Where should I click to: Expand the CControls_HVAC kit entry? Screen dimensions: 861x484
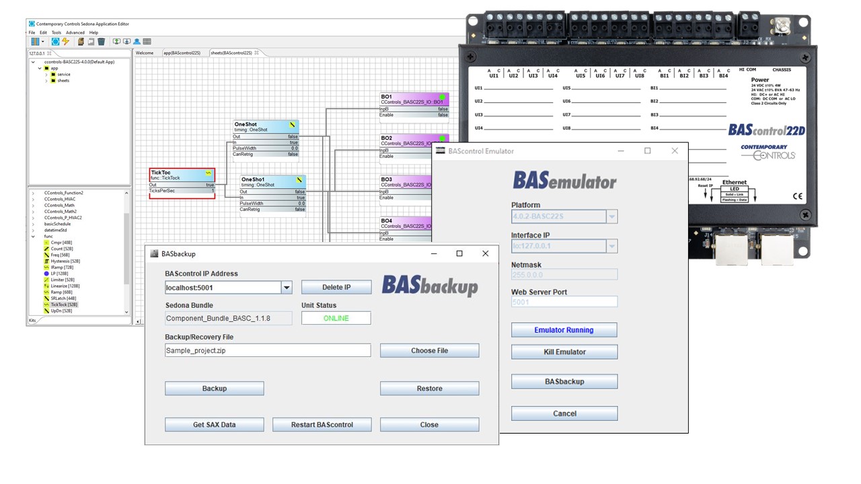(33, 199)
